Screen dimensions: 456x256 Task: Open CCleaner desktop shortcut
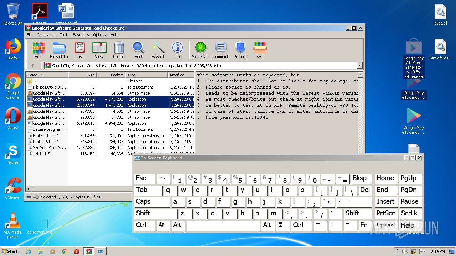click(x=13, y=188)
